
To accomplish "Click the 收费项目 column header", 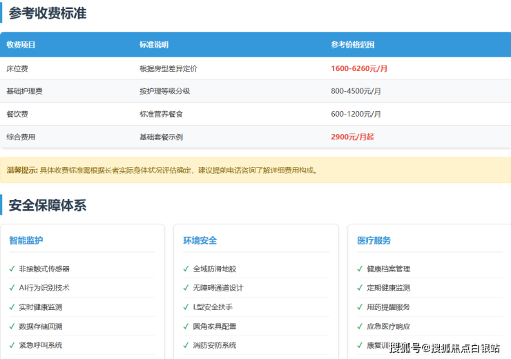I will [x=21, y=45].
